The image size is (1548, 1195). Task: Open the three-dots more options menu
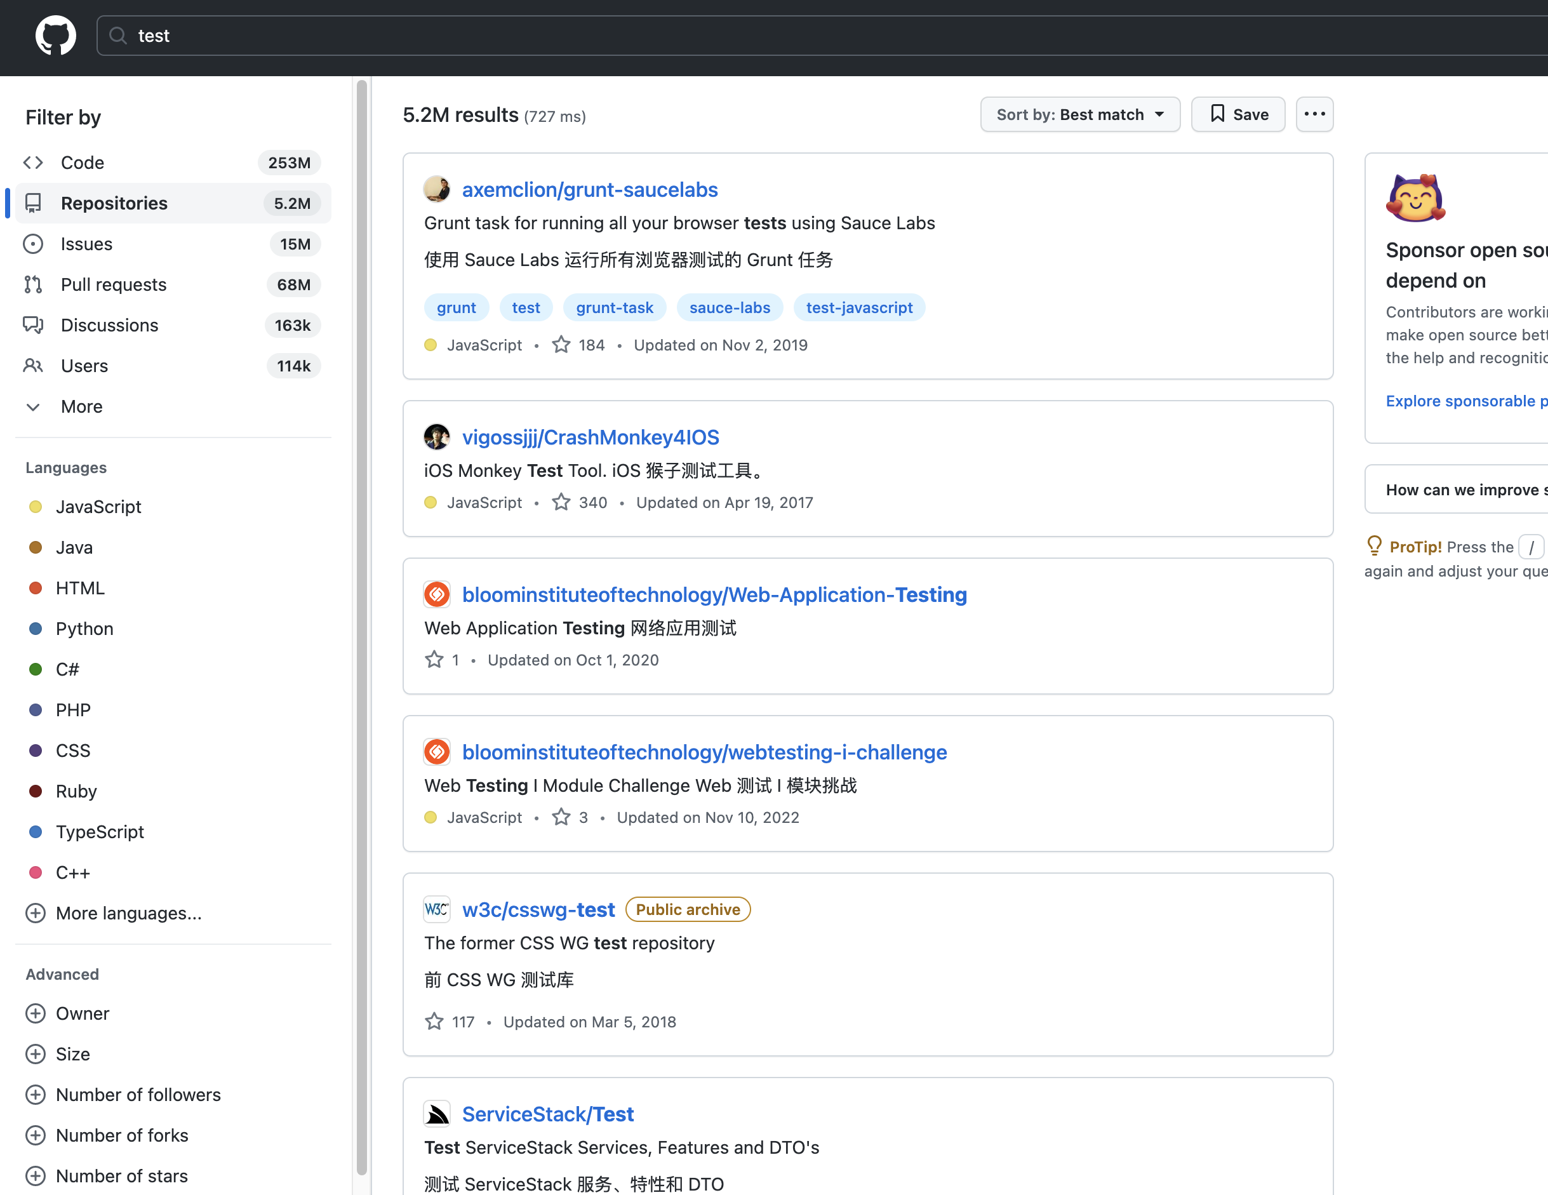tap(1314, 114)
